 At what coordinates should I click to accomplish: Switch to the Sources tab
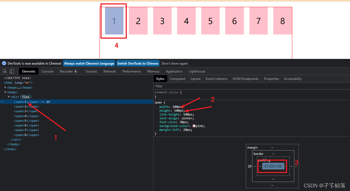coord(91,71)
